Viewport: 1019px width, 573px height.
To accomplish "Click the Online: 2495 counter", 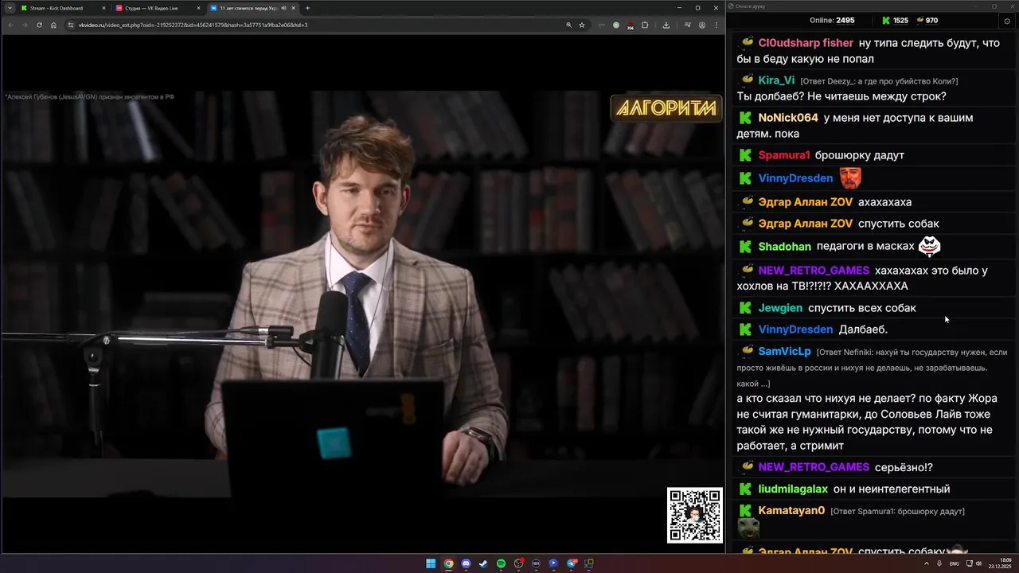I will point(832,20).
